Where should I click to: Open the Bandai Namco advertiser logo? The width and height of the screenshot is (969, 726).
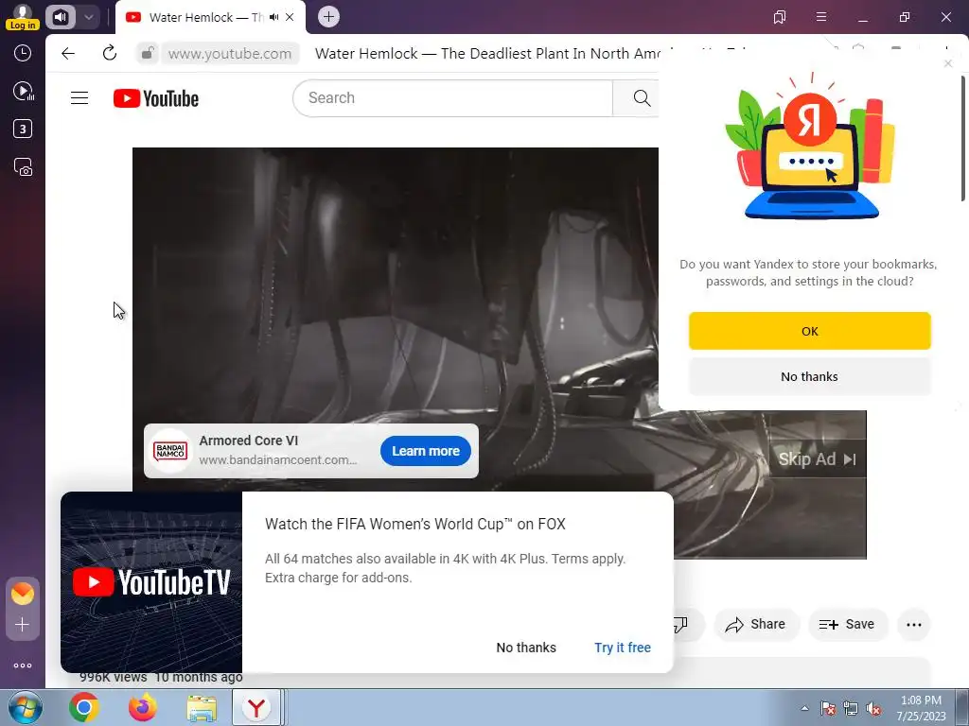point(170,451)
